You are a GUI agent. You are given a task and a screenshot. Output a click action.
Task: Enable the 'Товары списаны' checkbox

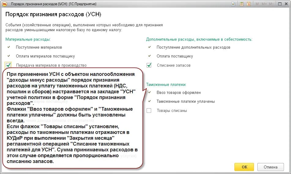click(149, 111)
